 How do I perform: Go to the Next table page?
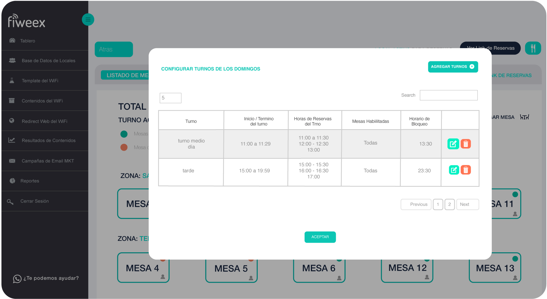coord(467,204)
